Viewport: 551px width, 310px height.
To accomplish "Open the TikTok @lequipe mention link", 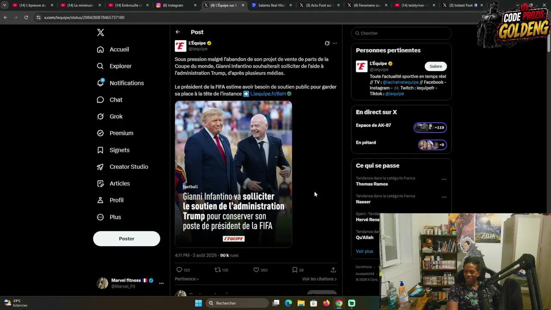I will (x=394, y=94).
